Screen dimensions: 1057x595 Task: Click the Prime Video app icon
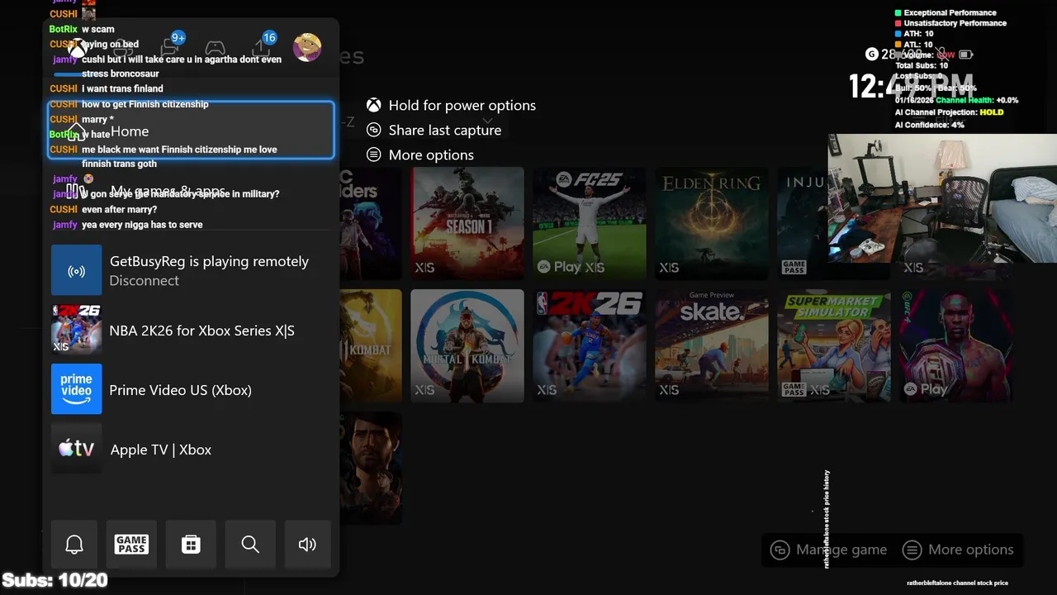[x=76, y=389]
